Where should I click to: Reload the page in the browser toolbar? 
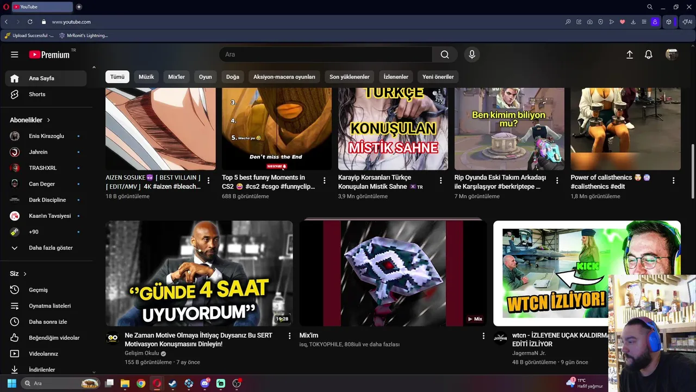30,22
